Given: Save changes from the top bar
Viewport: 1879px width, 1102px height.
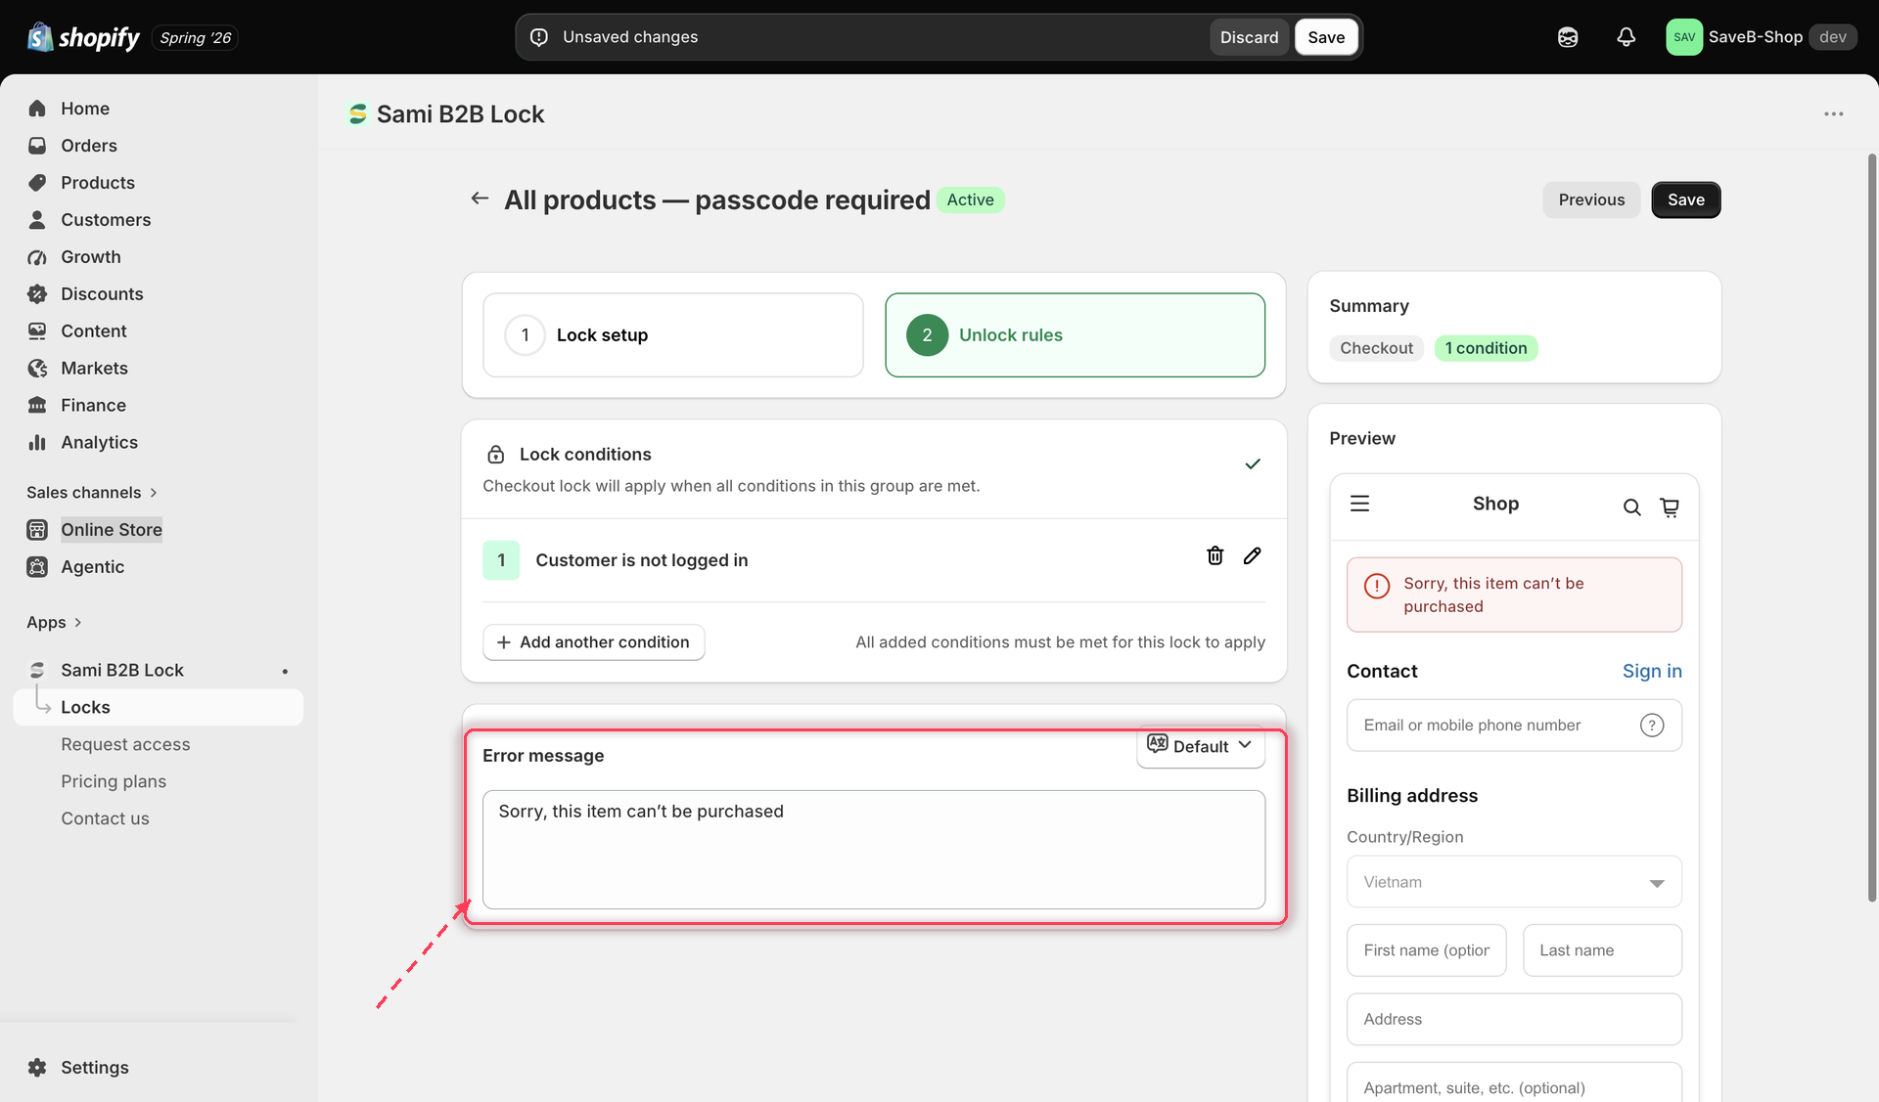Looking at the screenshot, I should (1326, 37).
